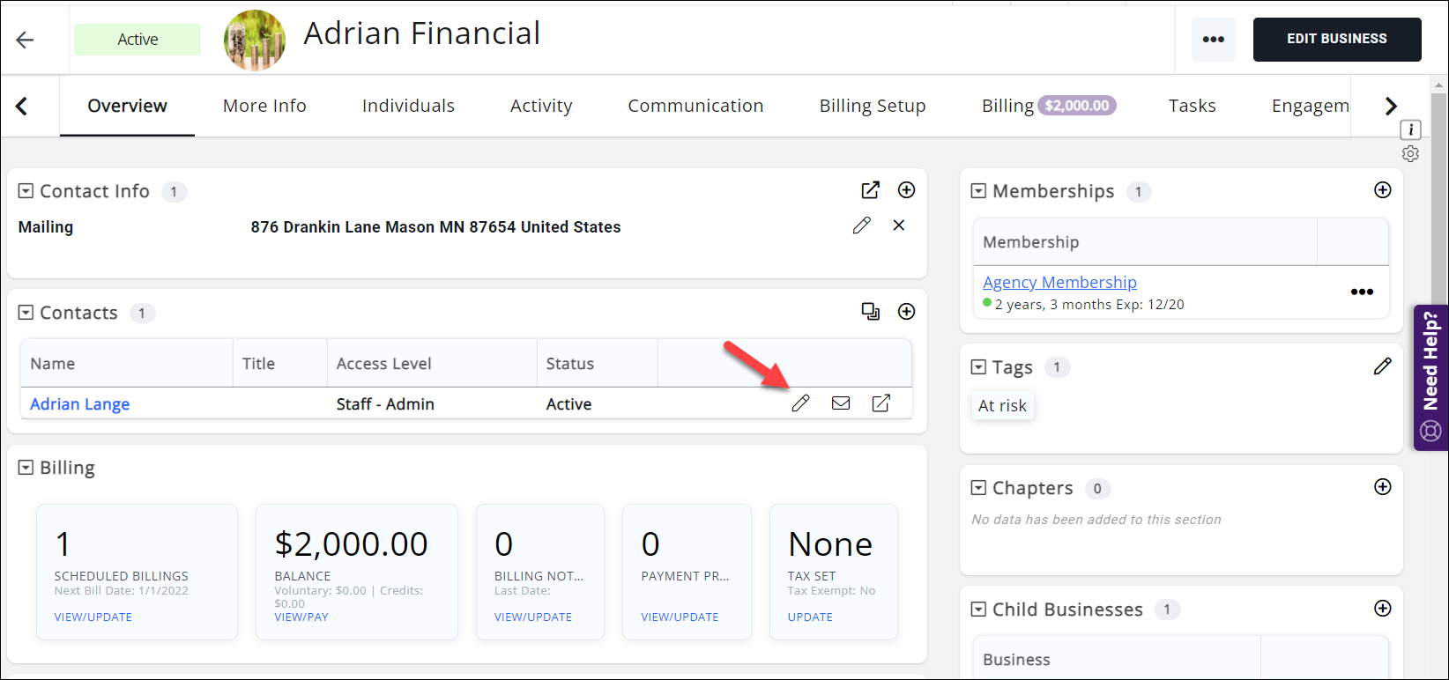Edit the mailing address pencil icon
The width and height of the screenshot is (1449, 680).
point(861,225)
